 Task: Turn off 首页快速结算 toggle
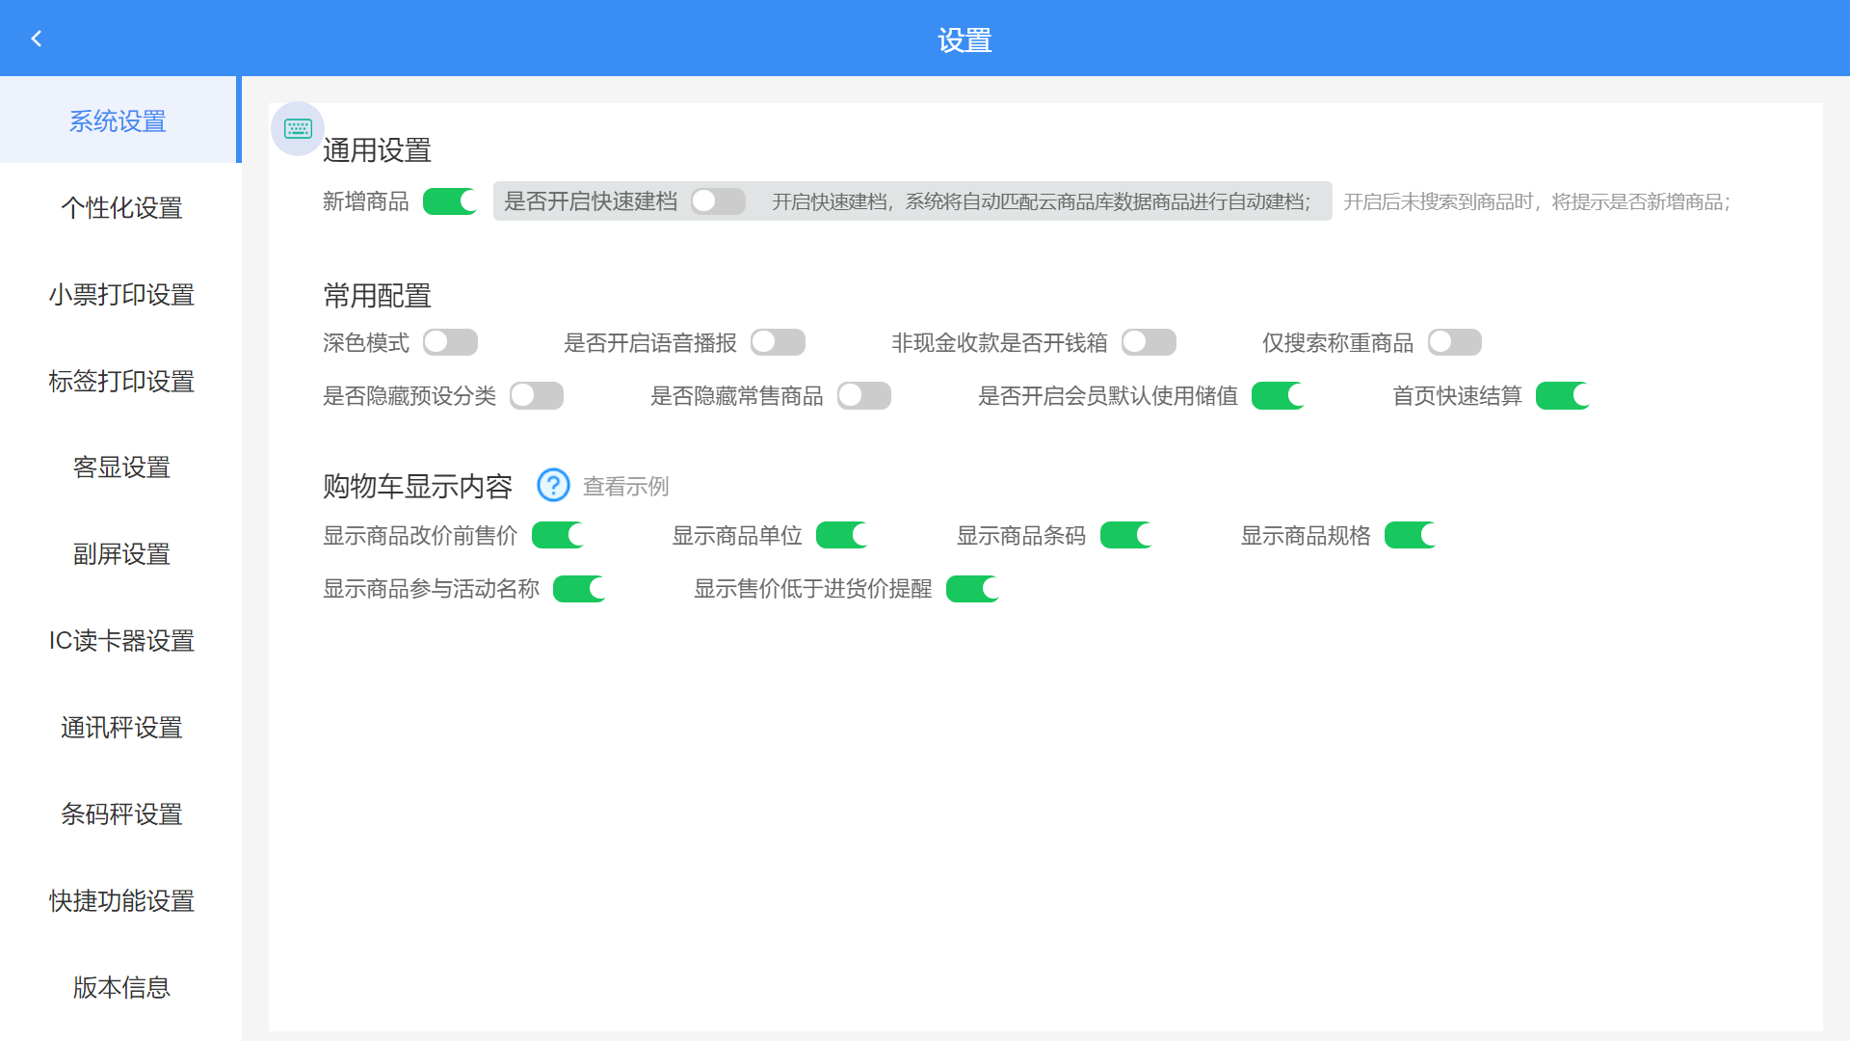tap(1562, 395)
